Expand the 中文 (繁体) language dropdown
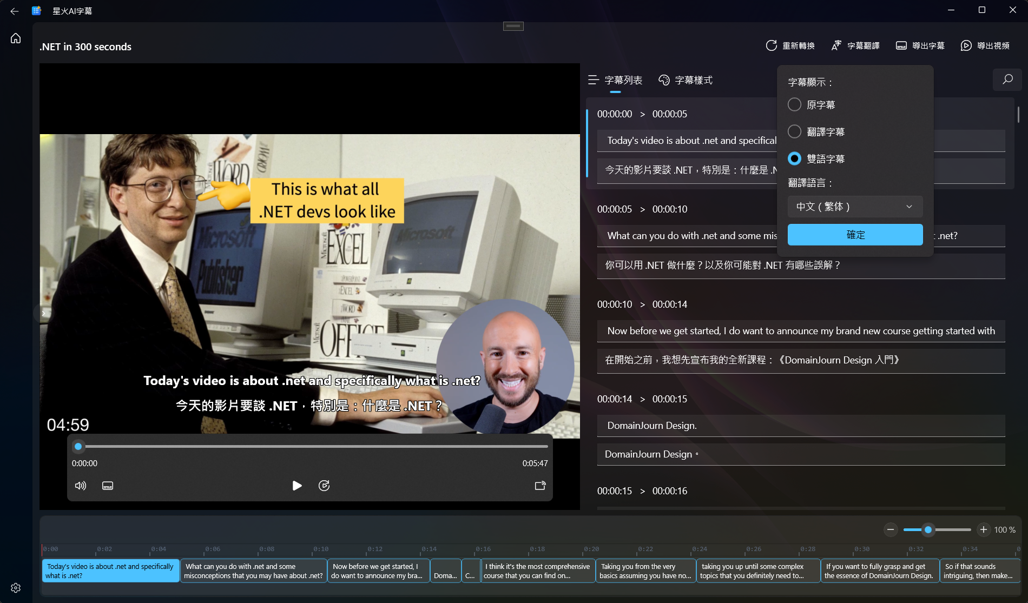1028x603 pixels. [855, 207]
